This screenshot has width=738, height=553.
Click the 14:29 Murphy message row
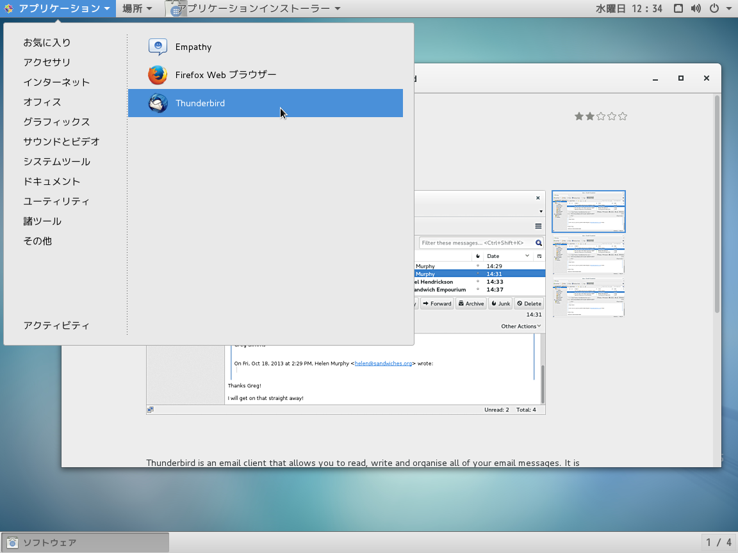coord(480,266)
